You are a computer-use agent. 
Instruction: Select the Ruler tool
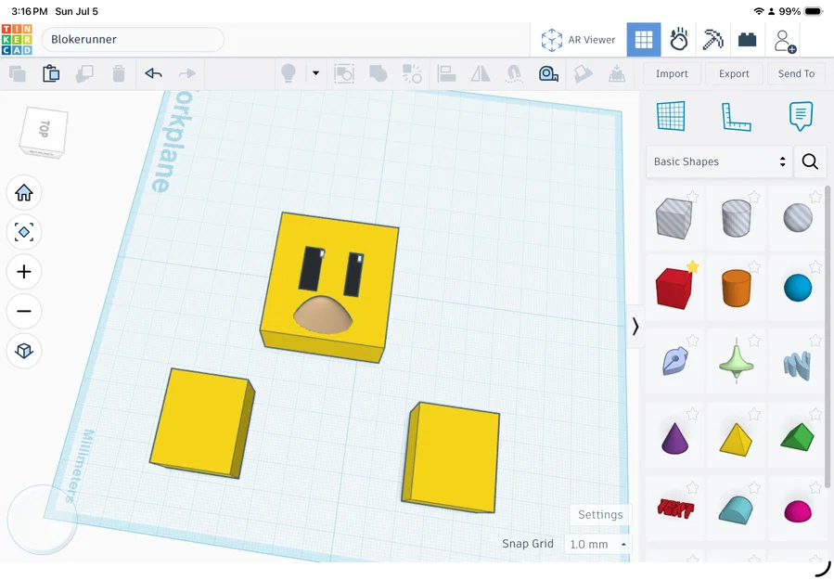point(737,117)
